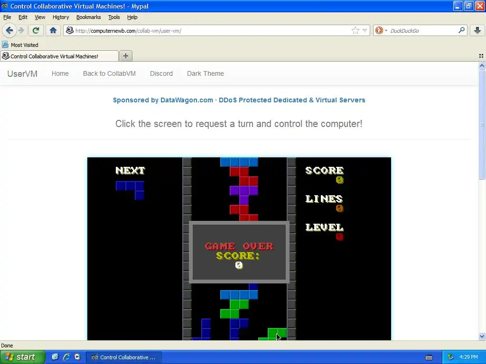Click the UserVM brand link
This screenshot has height=364, width=486.
click(x=22, y=73)
